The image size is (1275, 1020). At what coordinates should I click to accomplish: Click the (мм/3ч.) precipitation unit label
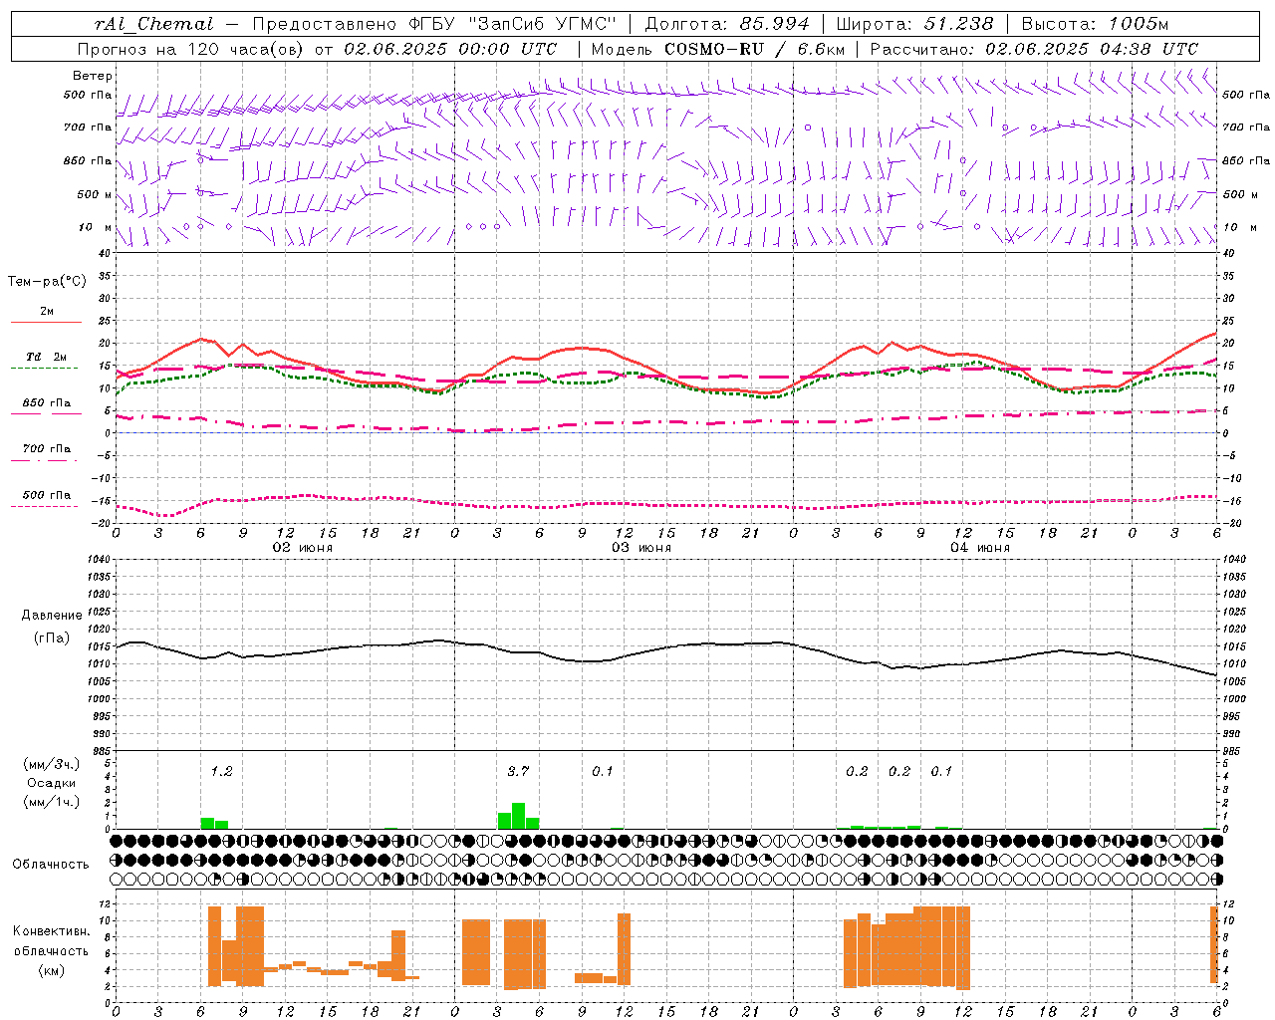(52, 765)
